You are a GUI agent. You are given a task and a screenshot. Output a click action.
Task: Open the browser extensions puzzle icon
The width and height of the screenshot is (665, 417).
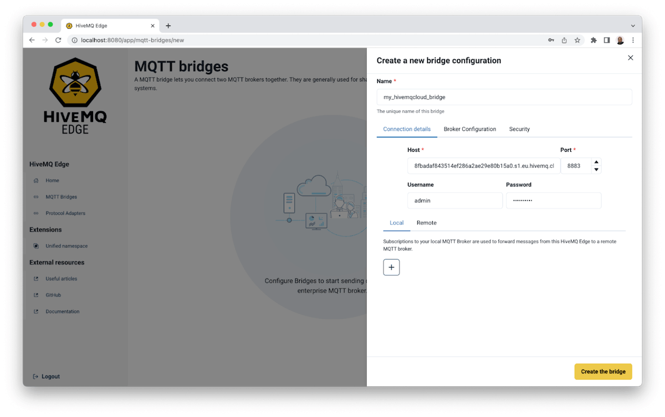tap(594, 40)
